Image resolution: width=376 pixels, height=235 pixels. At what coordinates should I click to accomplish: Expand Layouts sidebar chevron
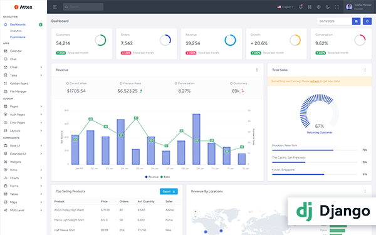point(41,131)
